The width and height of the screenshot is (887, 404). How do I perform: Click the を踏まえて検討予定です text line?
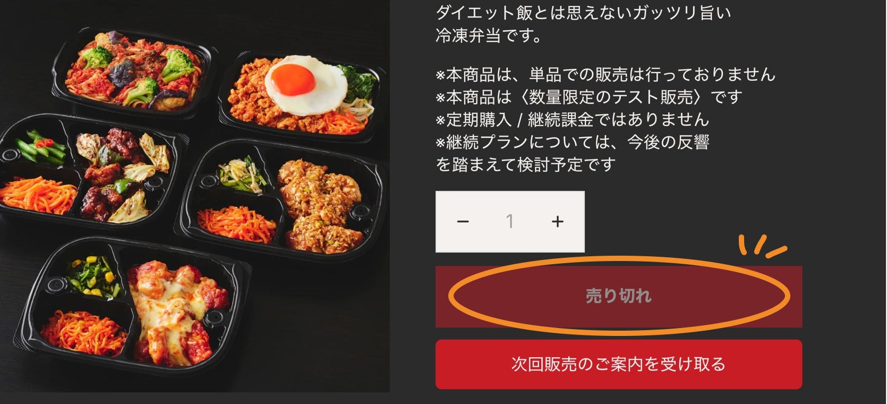click(525, 164)
